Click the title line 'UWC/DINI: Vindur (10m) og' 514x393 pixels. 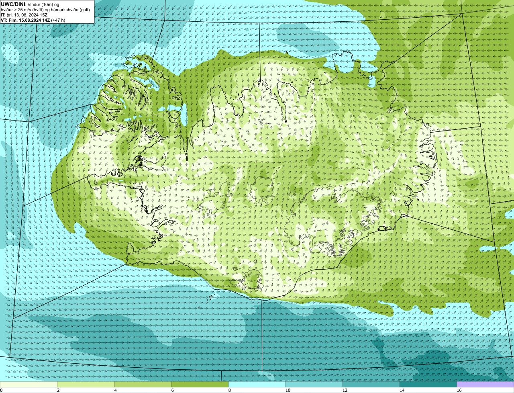[x=30, y=4]
